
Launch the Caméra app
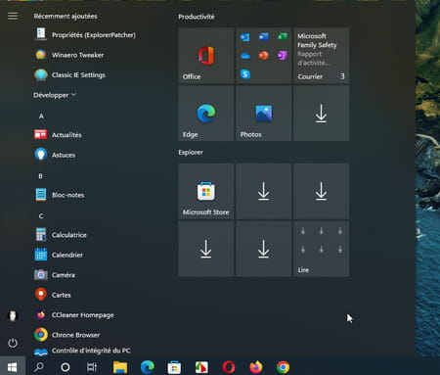pos(55,275)
